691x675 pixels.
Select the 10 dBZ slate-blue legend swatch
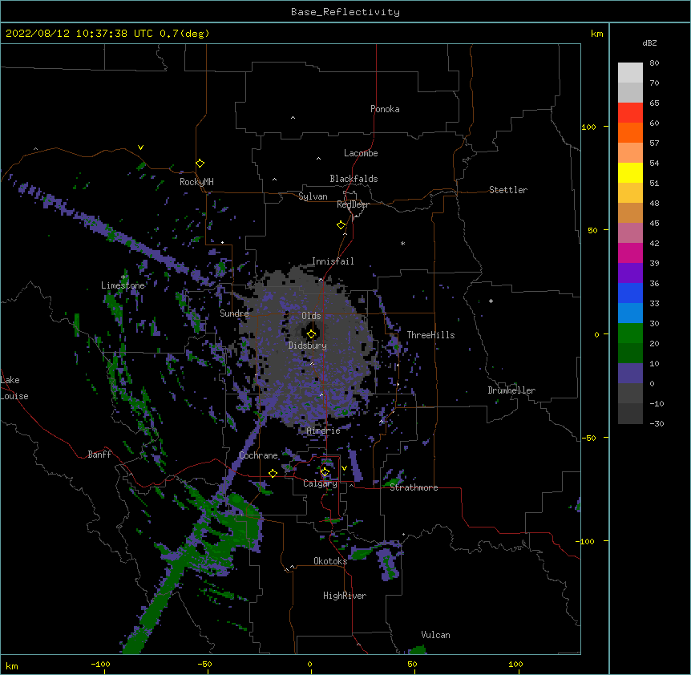(630, 374)
